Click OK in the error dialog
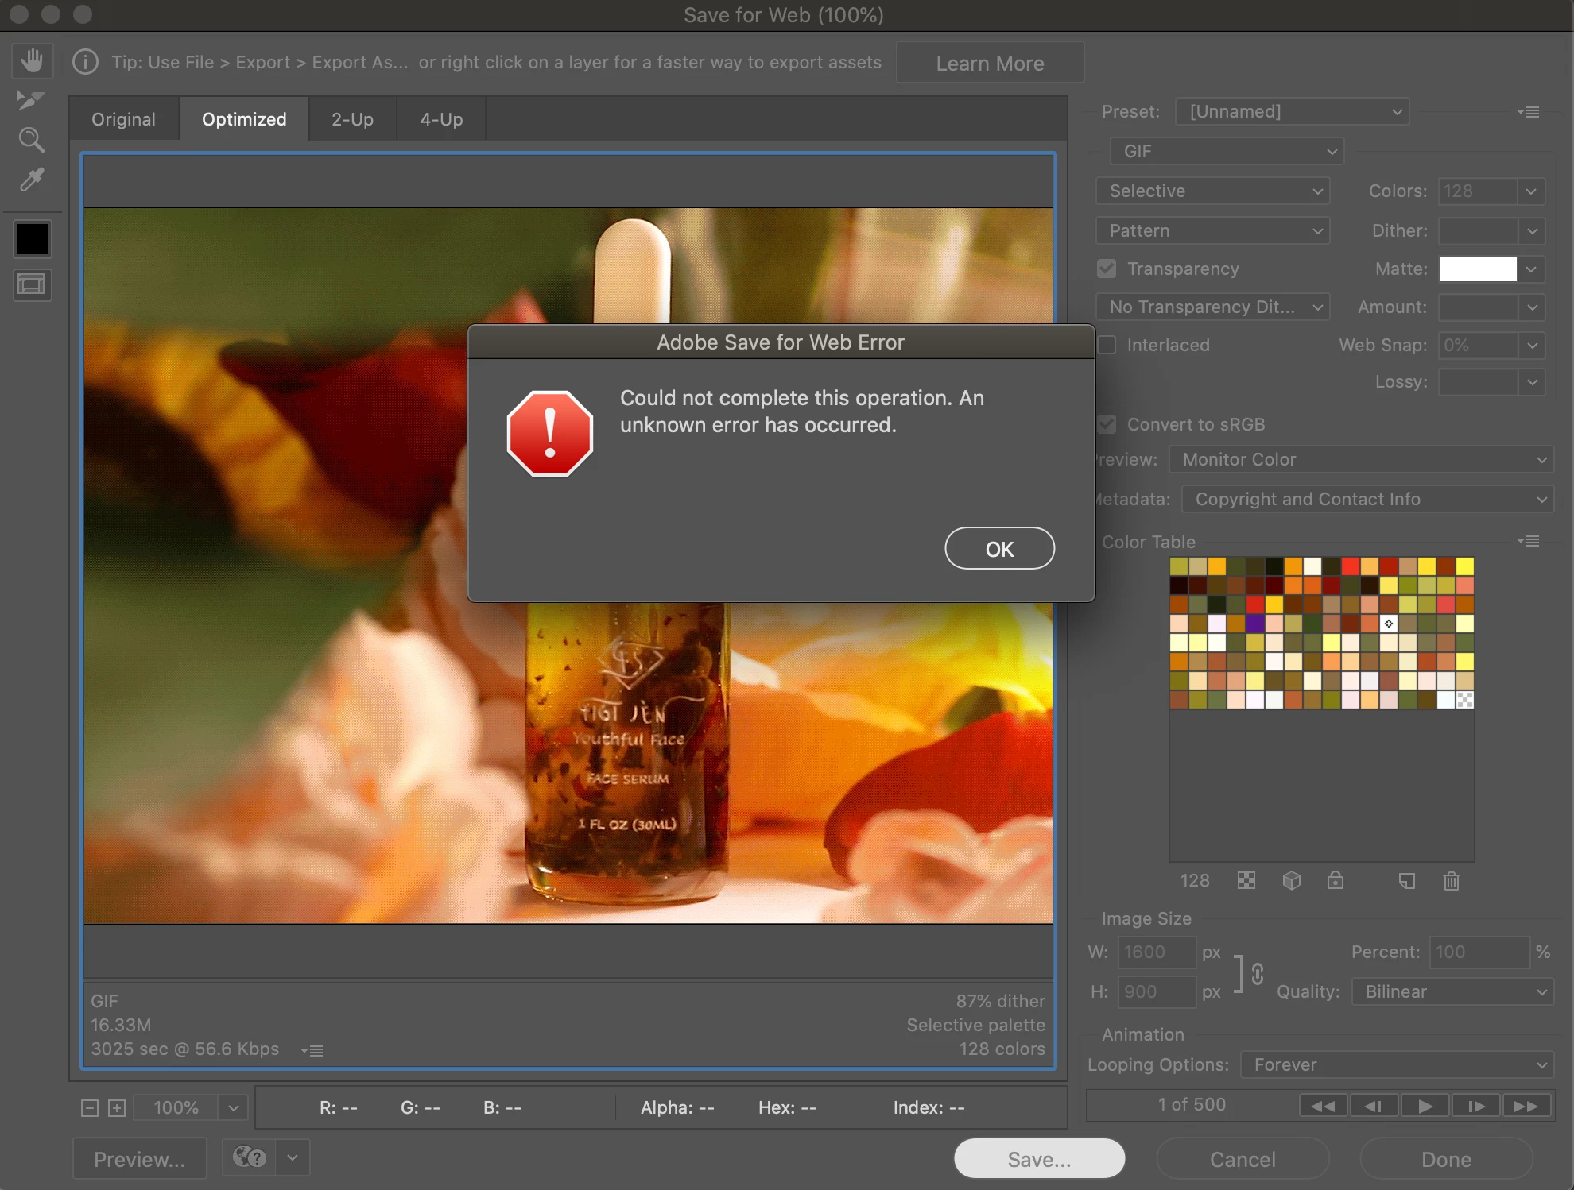 (x=999, y=549)
